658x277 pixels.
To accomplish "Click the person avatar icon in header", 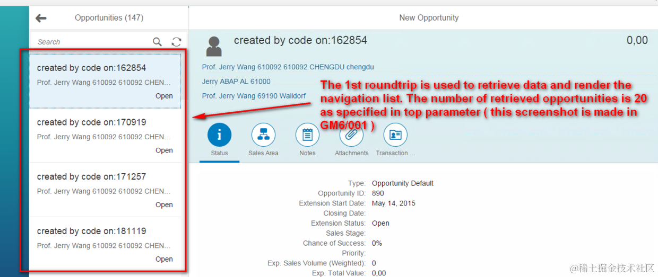I will (x=214, y=47).
